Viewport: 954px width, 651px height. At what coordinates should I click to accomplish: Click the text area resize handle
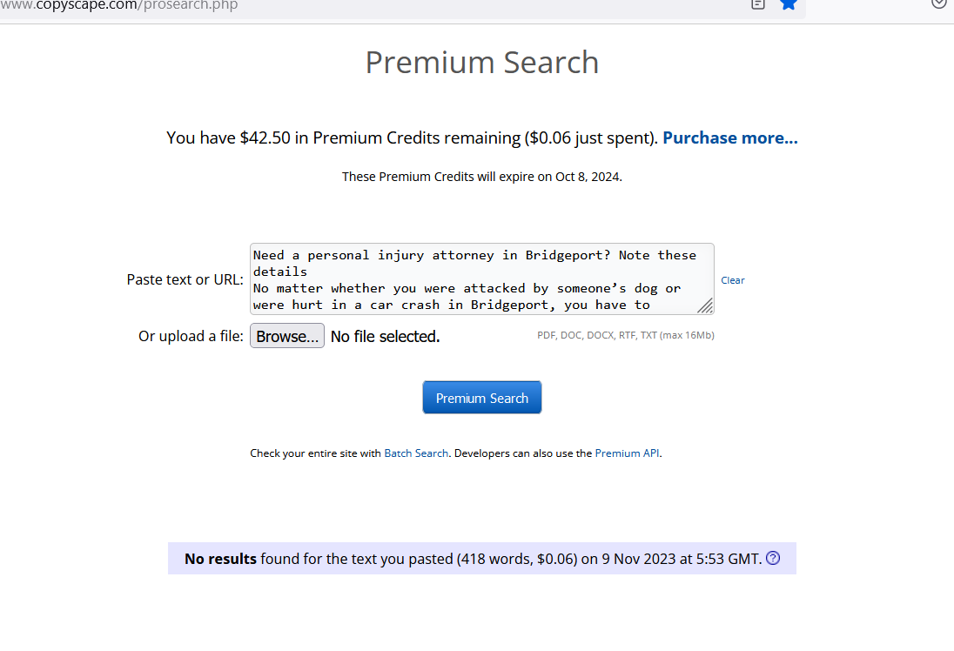[x=705, y=305]
